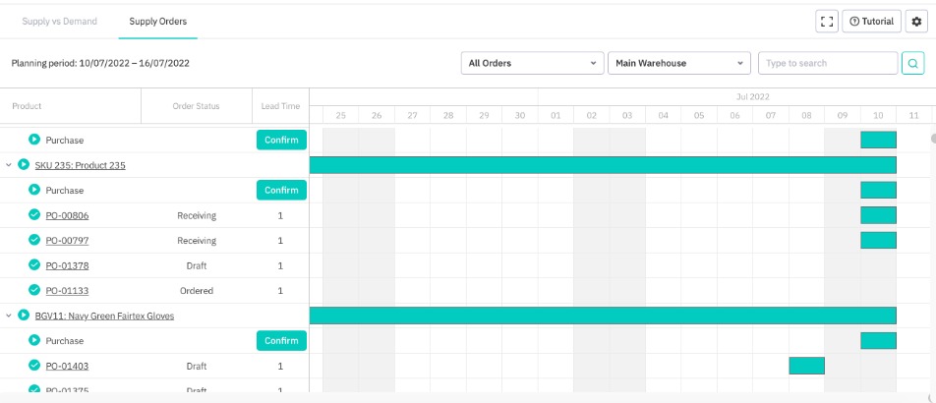936x403 pixels.
Task: Open the Tutorial button
Action: [871, 22]
